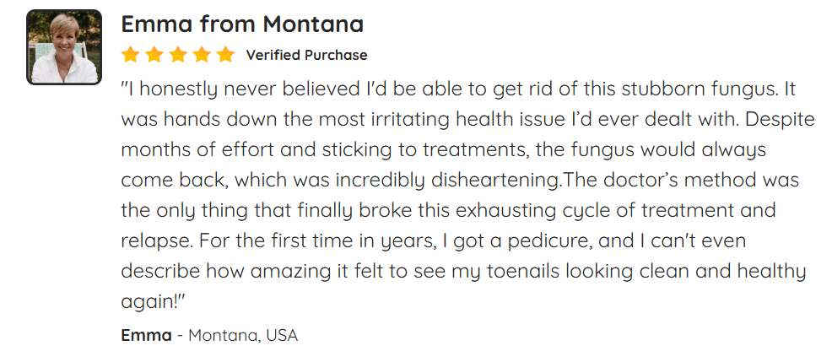Click the word relapse starting a line
Screen dimensions: 832x362
click(157, 242)
